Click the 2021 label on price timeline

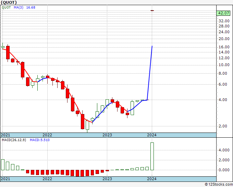coord(5,135)
